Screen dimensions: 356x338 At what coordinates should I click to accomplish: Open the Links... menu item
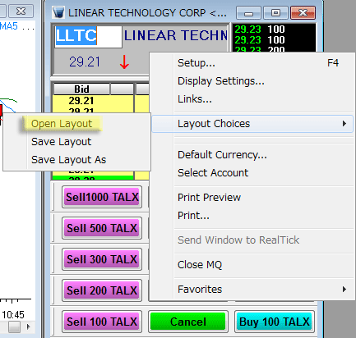click(252, 99)
